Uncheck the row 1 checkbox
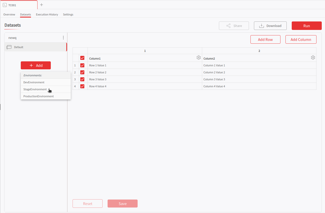This screenshot has width=325, height=213. pos(82,65)
